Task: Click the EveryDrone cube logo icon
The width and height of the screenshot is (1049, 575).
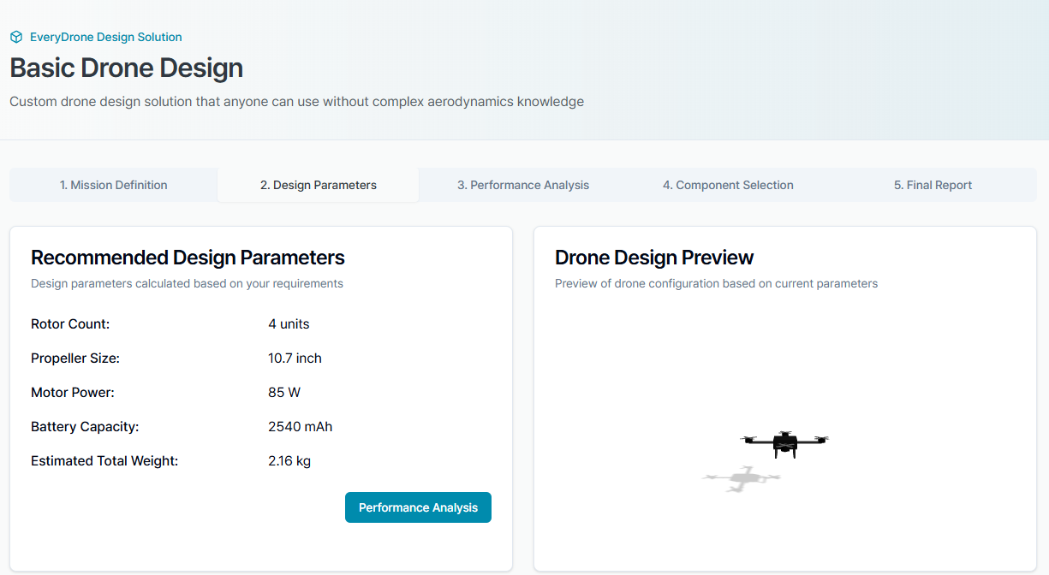Action: [16, 37]
